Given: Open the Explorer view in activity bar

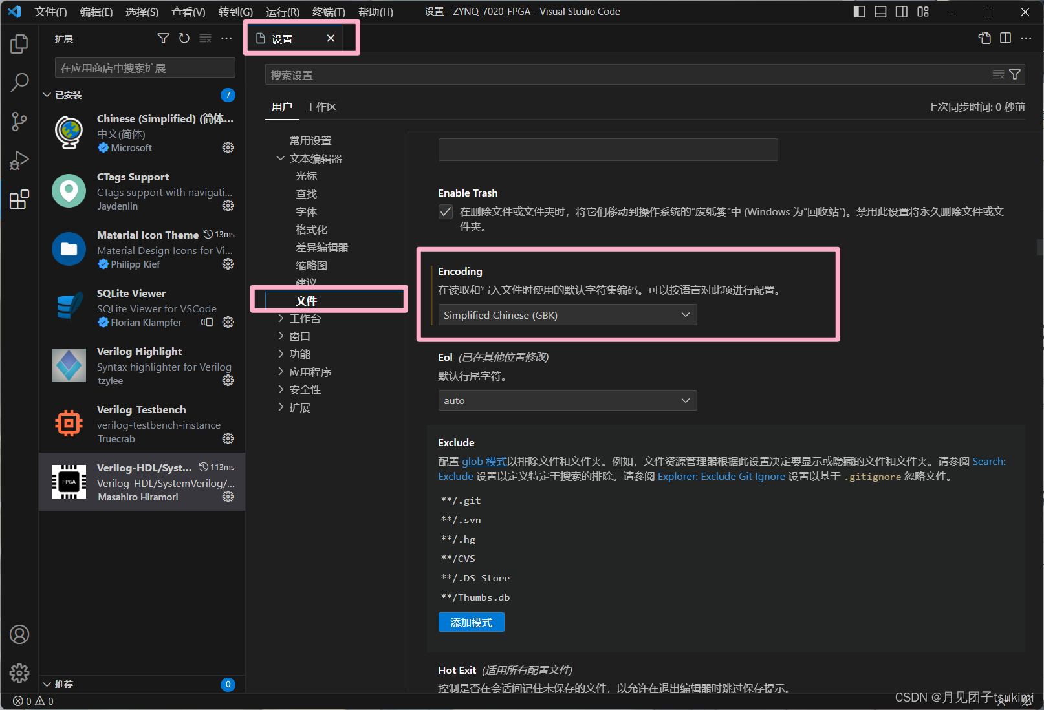Looking at the screenshot, I should [x=19, y=43].
